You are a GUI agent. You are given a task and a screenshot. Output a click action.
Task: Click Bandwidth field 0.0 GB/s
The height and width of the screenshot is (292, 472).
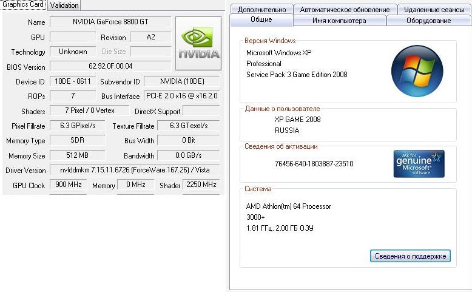pos(189,155)
